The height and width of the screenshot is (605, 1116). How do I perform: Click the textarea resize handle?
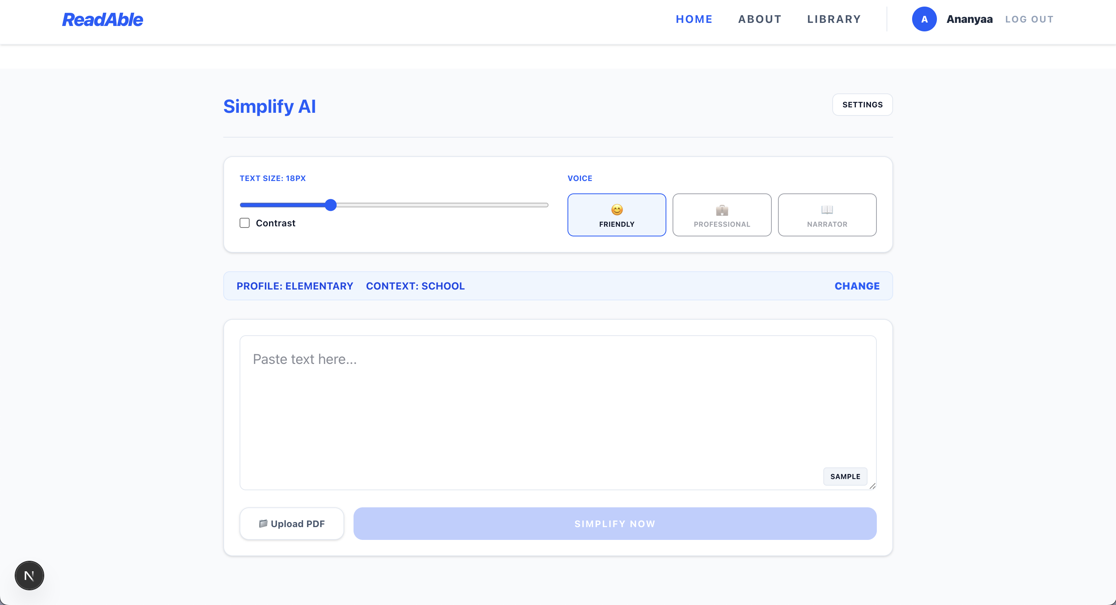pos(873,486)
